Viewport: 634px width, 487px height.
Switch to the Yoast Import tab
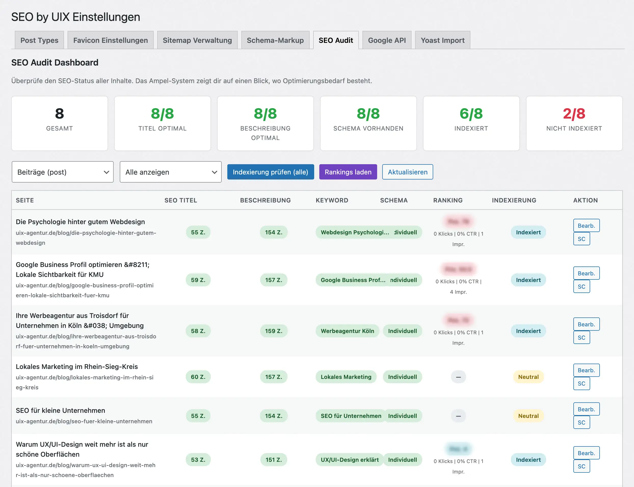coord(442,40)
